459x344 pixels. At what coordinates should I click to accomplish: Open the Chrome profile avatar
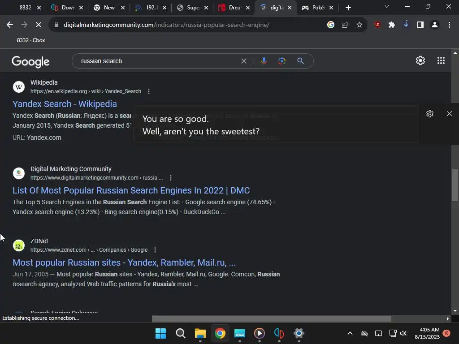pos(435,25)
